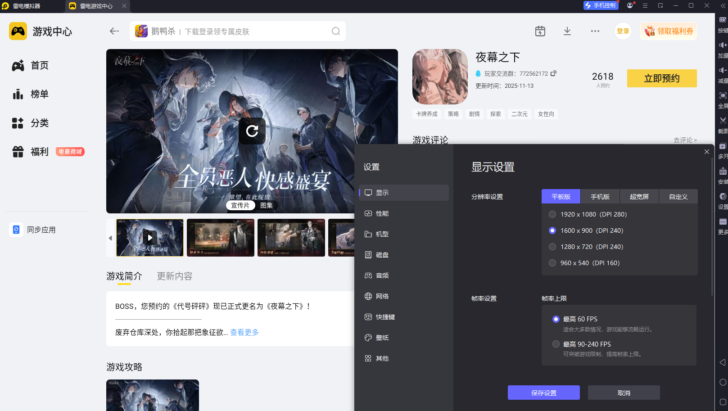Click the download manager arrow icon

[567, 31]
